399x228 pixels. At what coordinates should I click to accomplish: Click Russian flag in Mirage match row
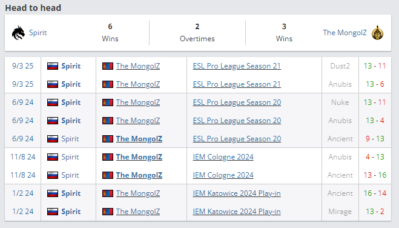pyautogui.click(x=53, y=212)
